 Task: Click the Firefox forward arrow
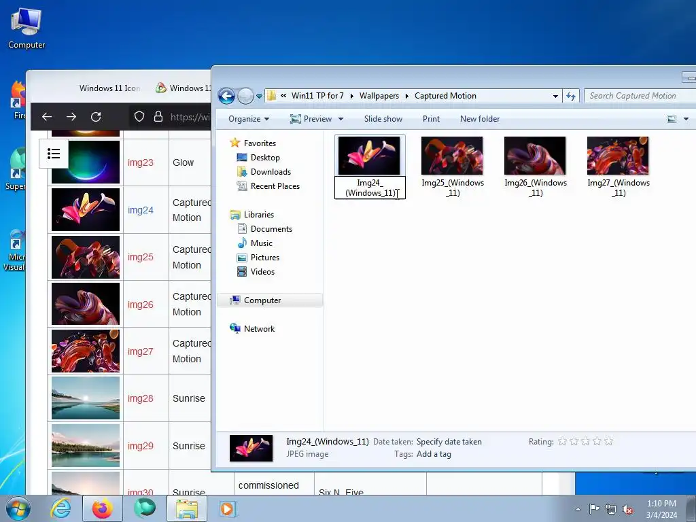(x=71, y=117)
